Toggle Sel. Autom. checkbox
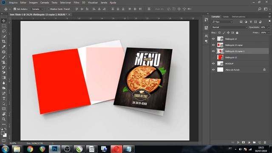Screen dimensions: 272x153 [15, 9]
